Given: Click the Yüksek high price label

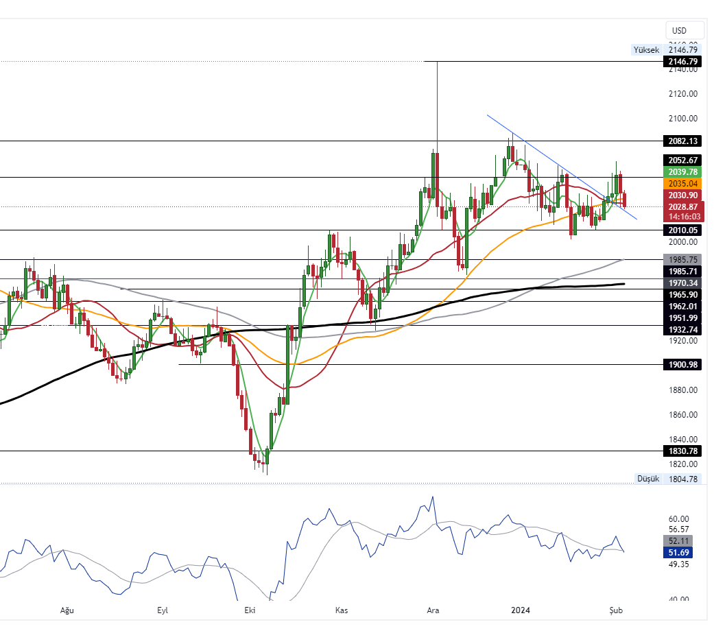Looking at the screenshot, I should coord(646,50).
